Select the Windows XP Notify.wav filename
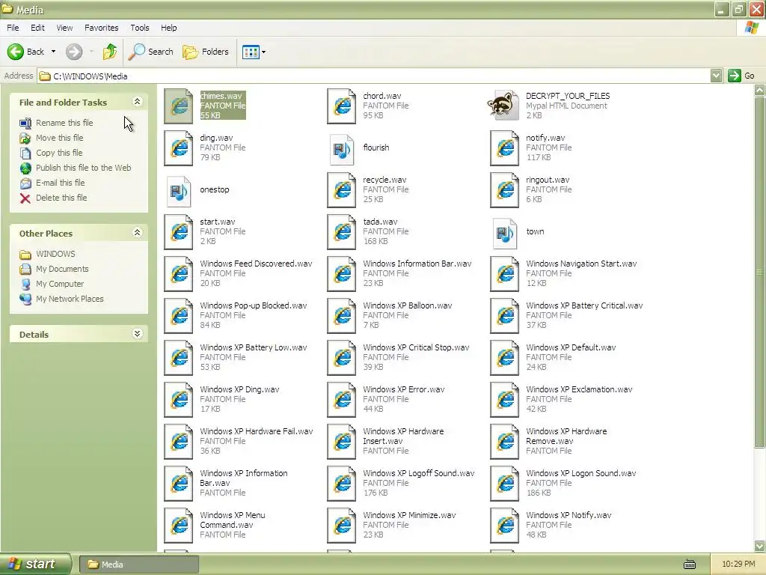766x575 pixels. 569,515
